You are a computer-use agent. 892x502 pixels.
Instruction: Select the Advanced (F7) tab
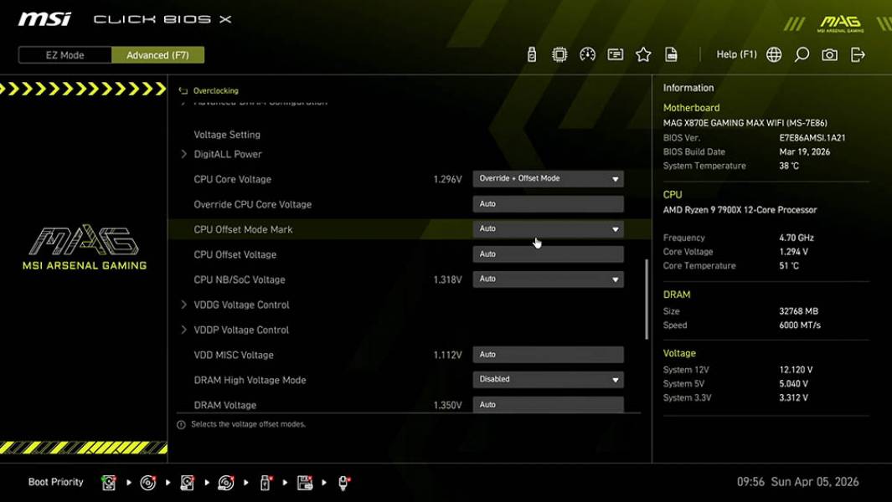157,54
